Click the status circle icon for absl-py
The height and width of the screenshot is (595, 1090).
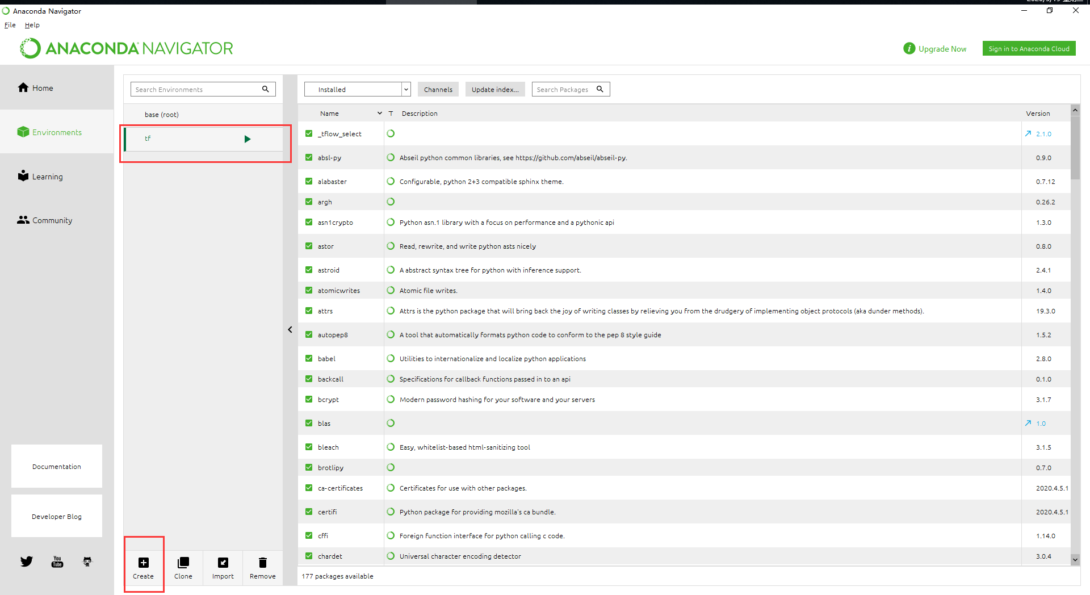coord(391,157)
